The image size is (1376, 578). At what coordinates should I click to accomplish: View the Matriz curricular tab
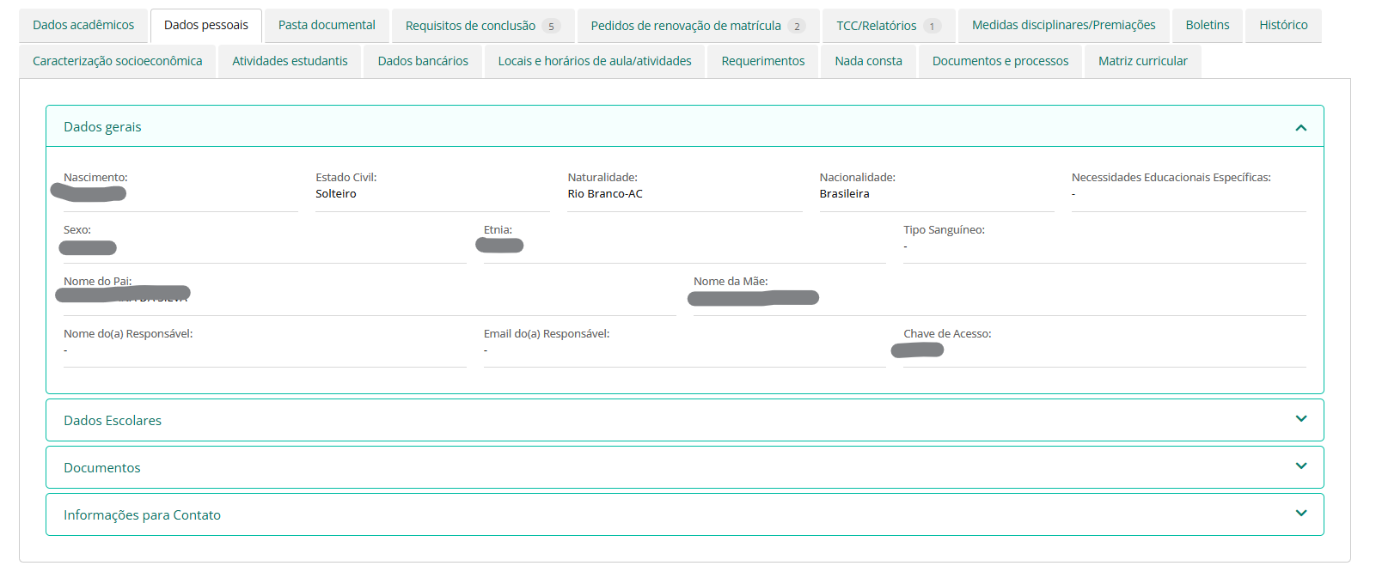click(1142, 61)
